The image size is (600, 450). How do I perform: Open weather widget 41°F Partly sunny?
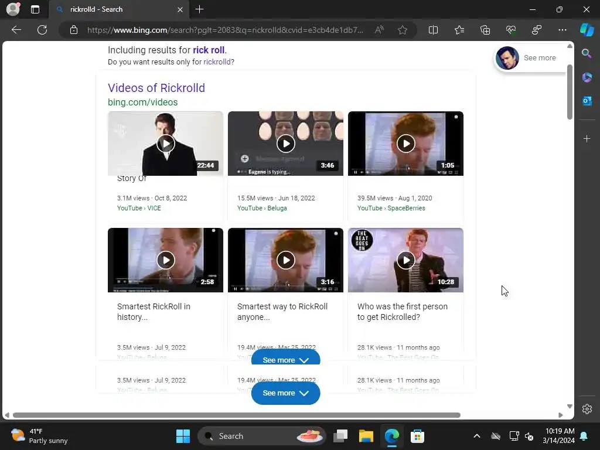pos(39,436)
